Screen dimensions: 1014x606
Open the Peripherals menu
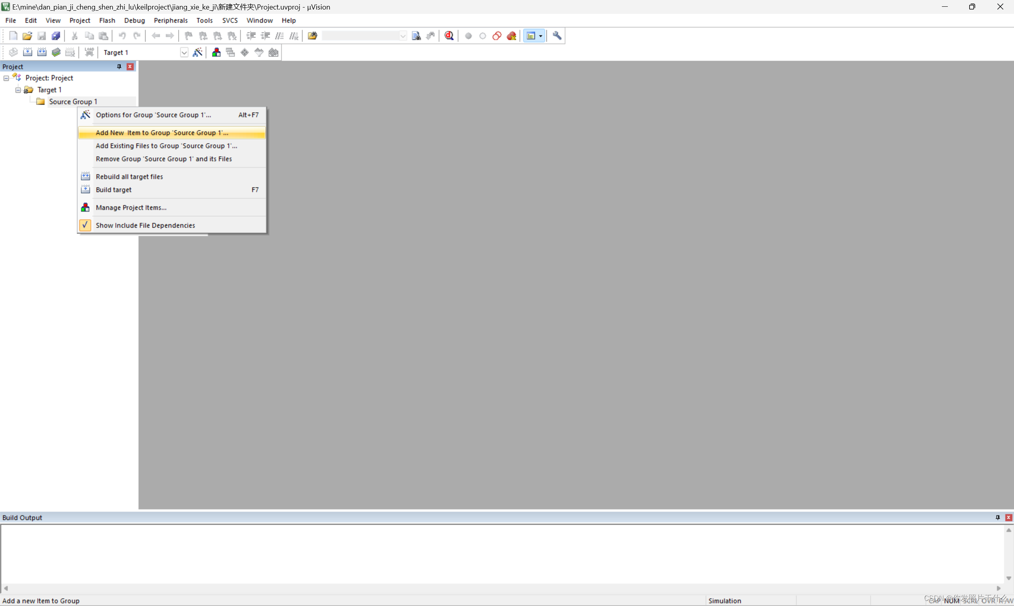click(x=170, y=21)
